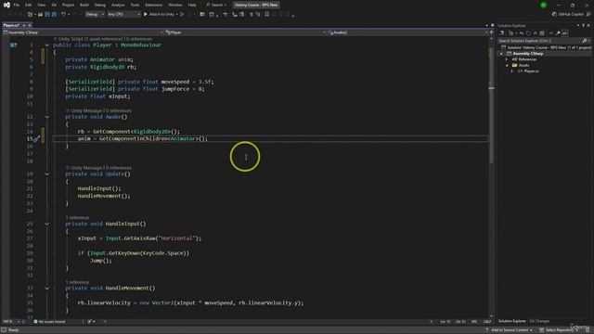
Task: Switch to the Git Changes bottom tab
Action: [539, 321]
